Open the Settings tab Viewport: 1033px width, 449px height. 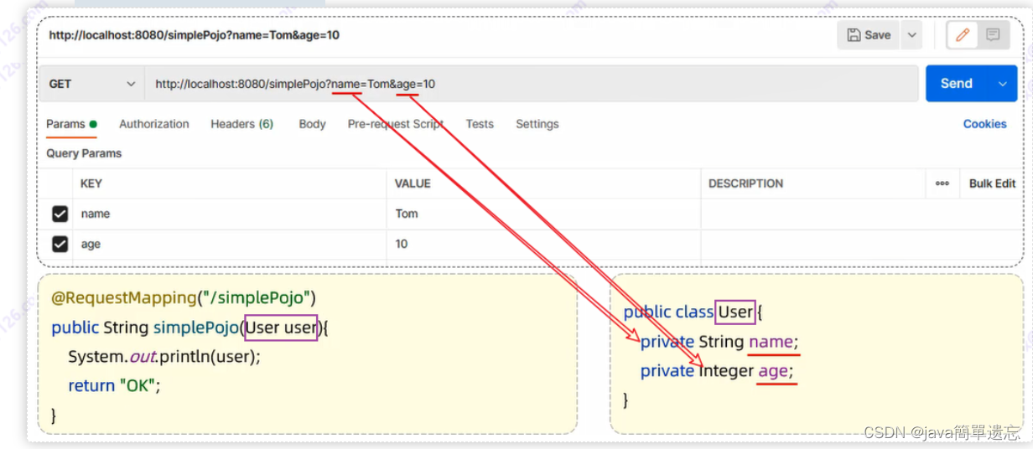coord(537,124)
